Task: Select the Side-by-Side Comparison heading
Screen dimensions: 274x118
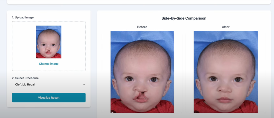Action: tap(184, 18)
